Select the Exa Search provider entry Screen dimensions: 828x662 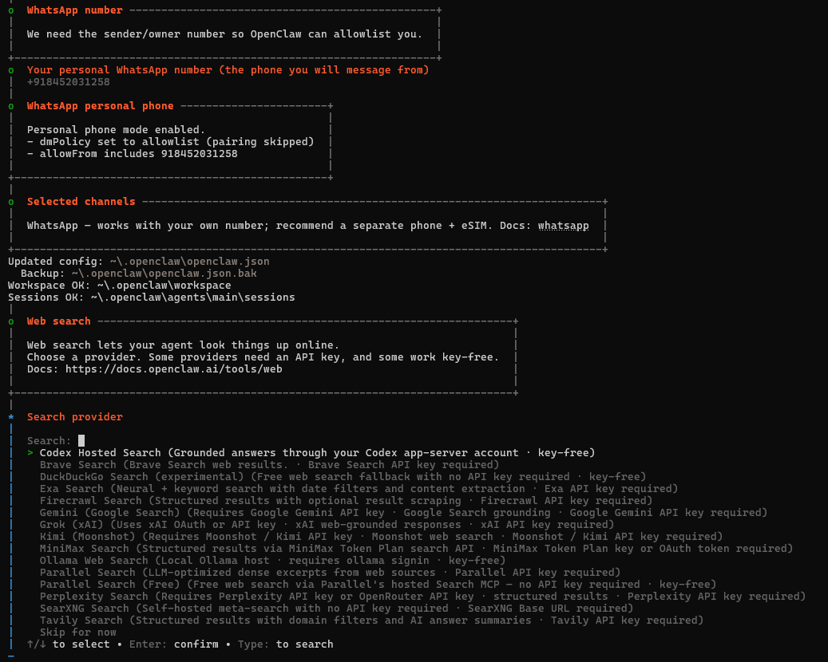[359, 488]
